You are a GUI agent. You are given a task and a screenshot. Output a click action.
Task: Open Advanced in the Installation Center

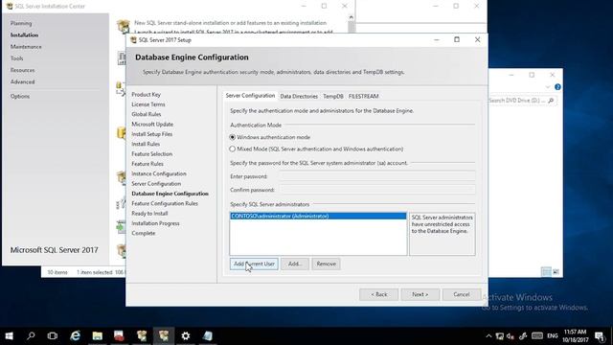(x=22, y=82)
